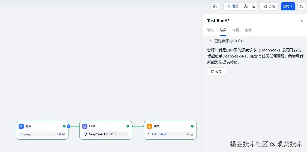Switch to the 详情 tab

236,30
